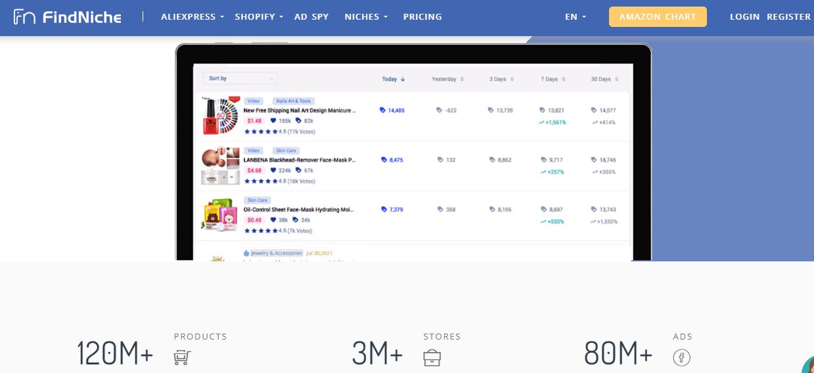
Task: Click Skin Care tag on LANBENA product
Action: [286, 150]
